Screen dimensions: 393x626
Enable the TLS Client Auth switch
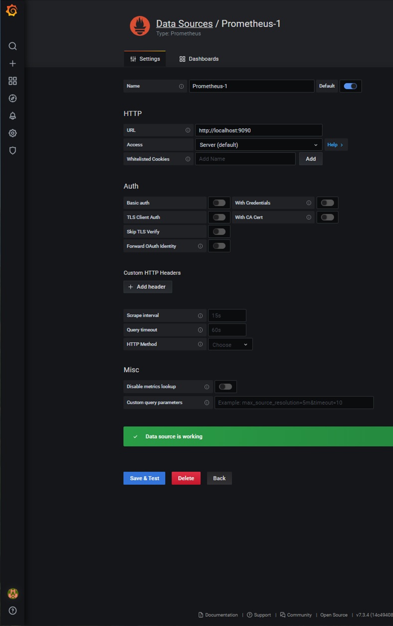219,217
